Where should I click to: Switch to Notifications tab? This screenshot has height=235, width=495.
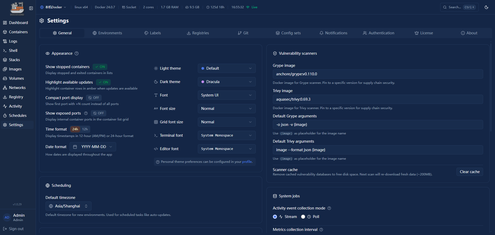pyautogui.click(x=333, y=33)
